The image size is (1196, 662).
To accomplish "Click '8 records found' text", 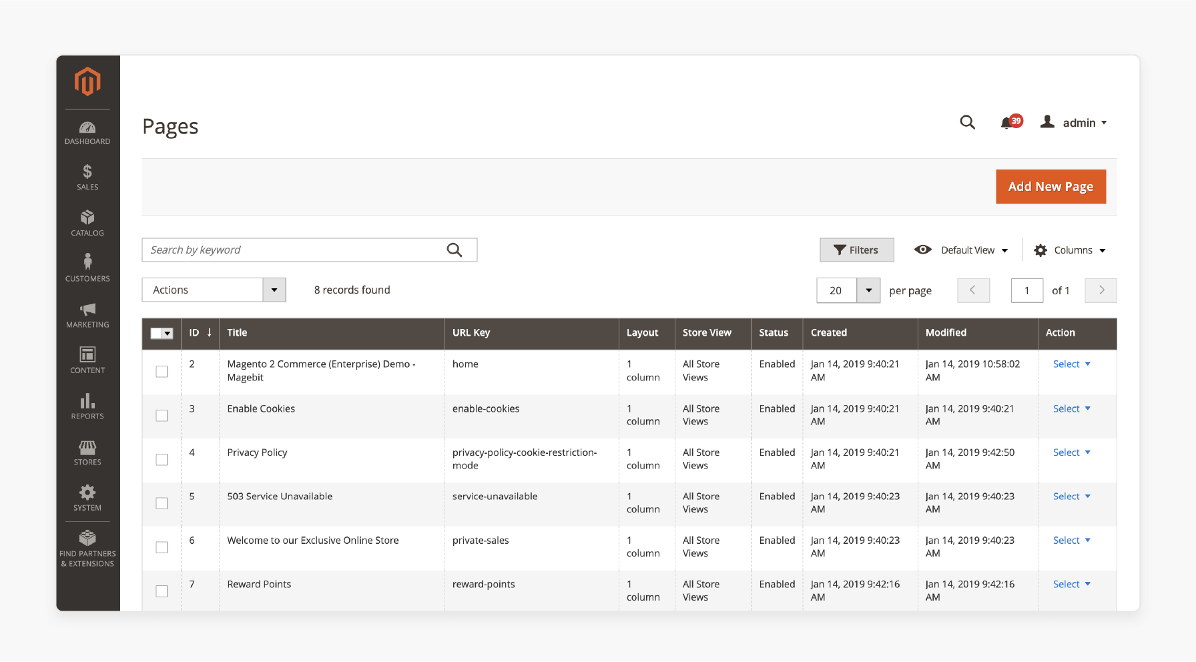I will pos(352,290).
